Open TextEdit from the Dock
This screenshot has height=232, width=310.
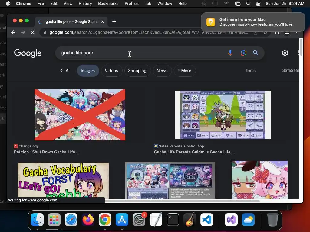156,219
